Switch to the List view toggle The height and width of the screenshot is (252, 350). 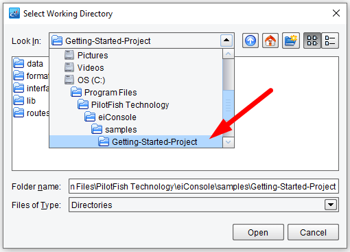(x=312, y=41)
